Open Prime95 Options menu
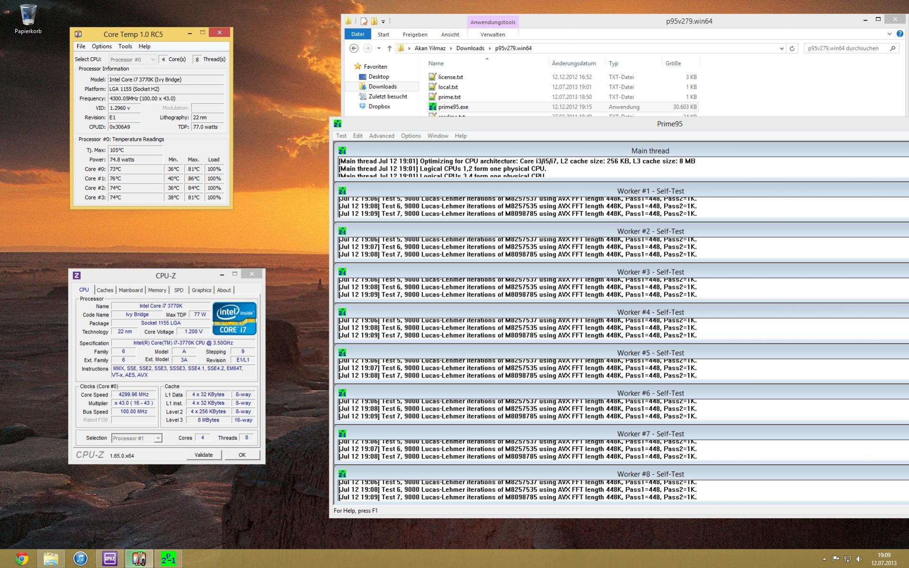The image size is (909, 568). point(411,135)
